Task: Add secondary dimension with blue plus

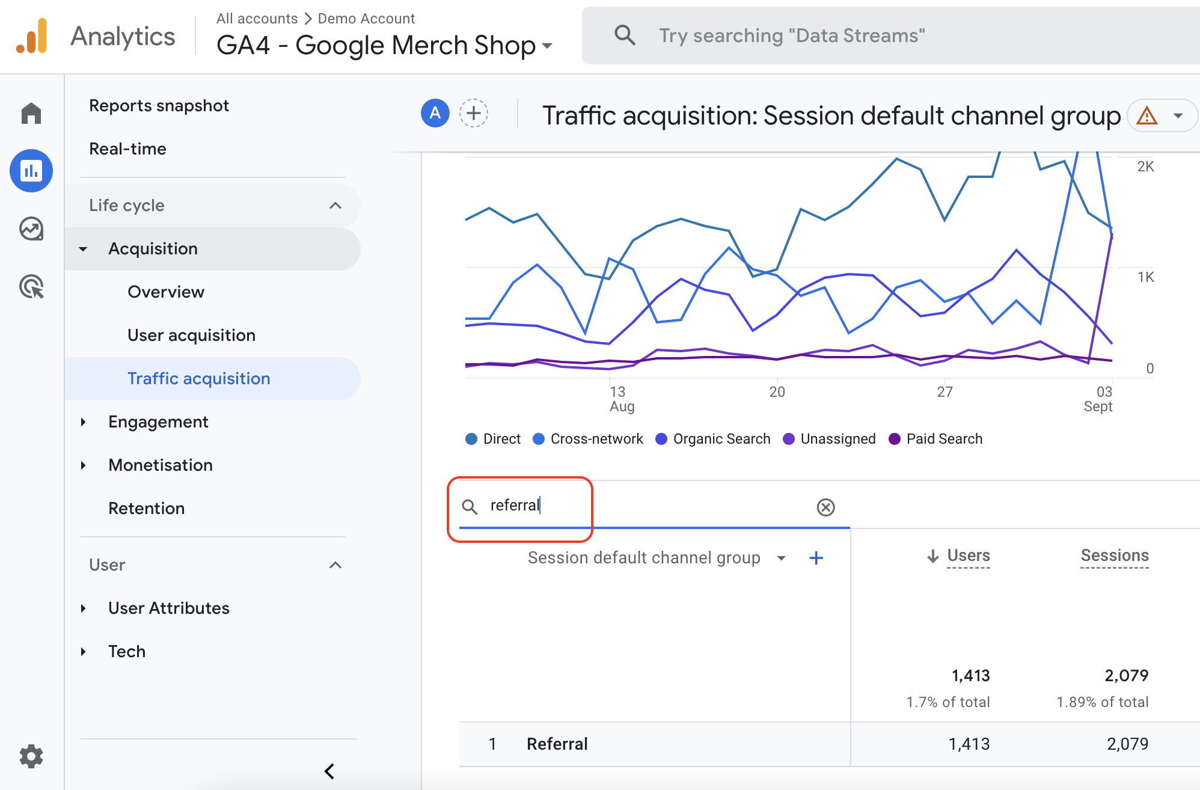Action: pyautogui.click(x=816, y=558)
